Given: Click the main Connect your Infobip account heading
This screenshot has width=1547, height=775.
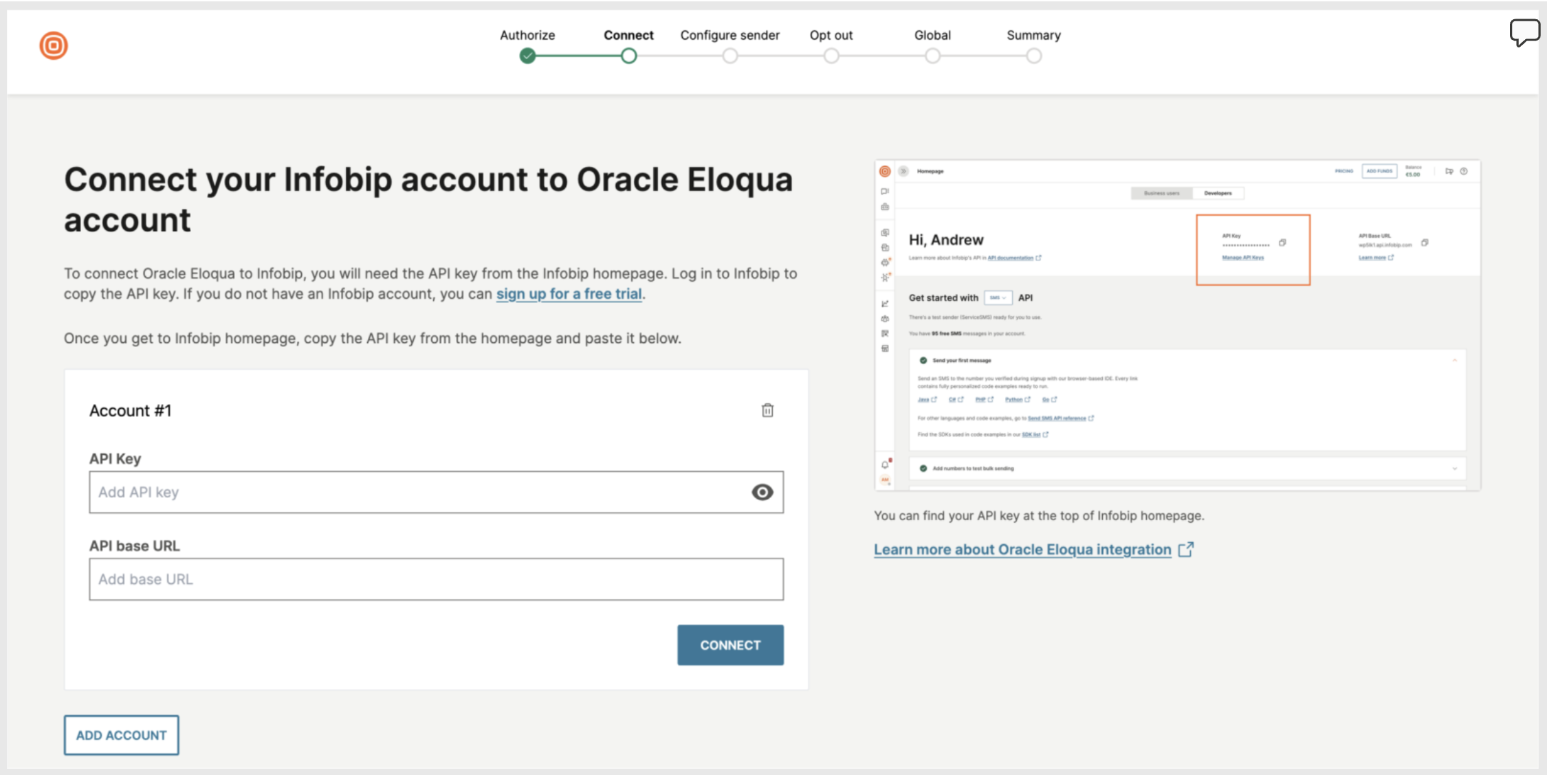Looking at the screenshot, I should click(428, 200).
